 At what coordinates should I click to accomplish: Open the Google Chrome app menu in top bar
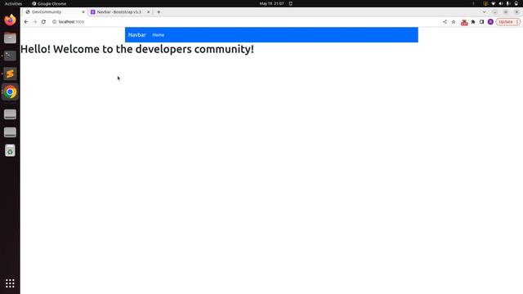pos(49,3)
